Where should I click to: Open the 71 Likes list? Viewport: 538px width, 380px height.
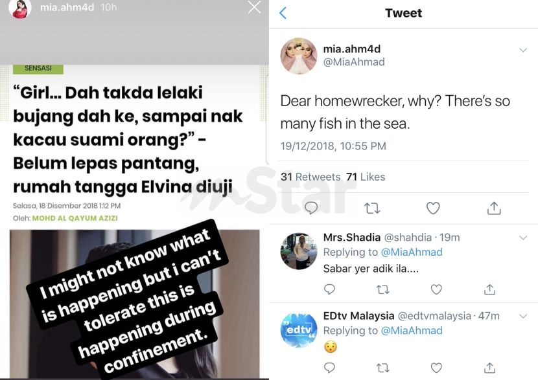click(x=366, y=177)
